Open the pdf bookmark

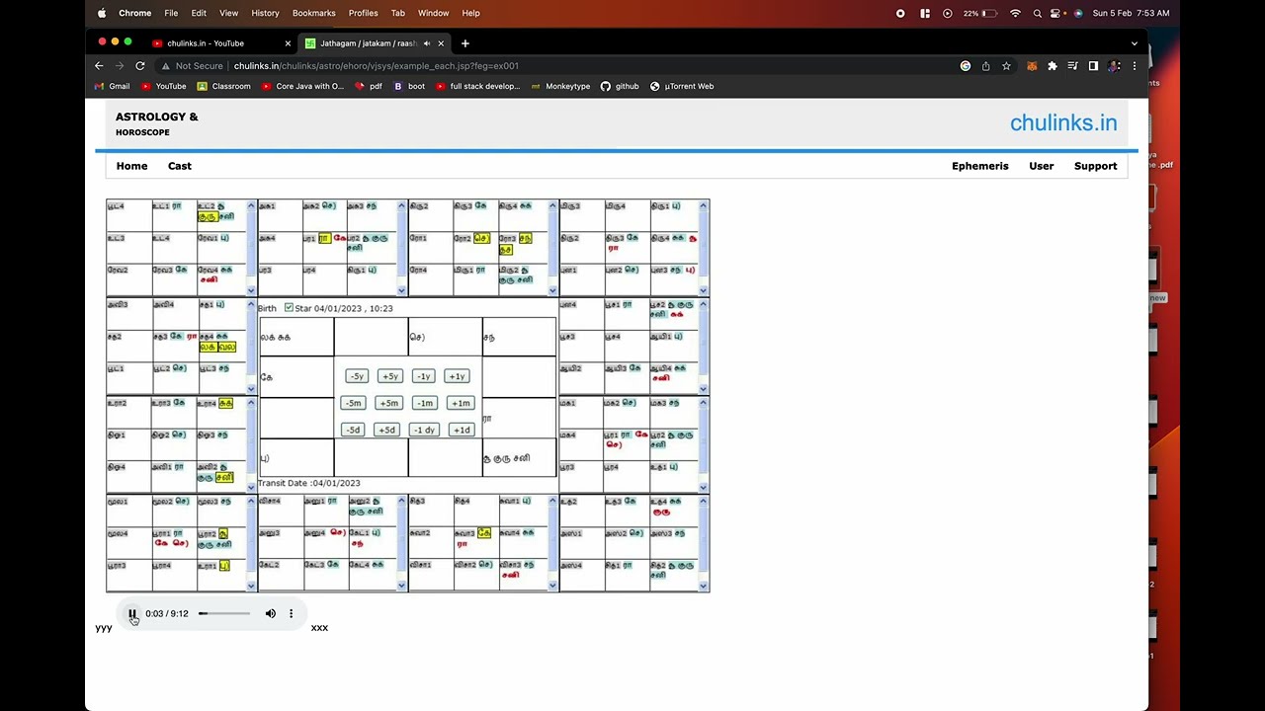[369, 86]
